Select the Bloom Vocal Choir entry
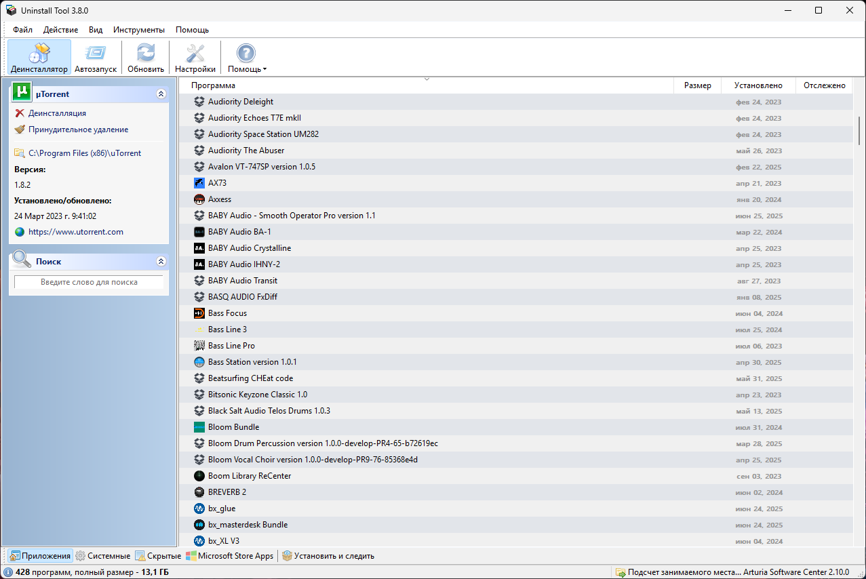 point(516,460)
